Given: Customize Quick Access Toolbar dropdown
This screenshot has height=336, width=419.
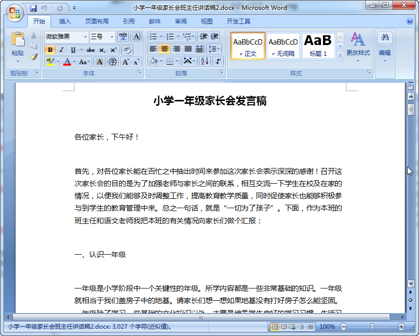Looking at the screenshot, I should pos(74,8).
